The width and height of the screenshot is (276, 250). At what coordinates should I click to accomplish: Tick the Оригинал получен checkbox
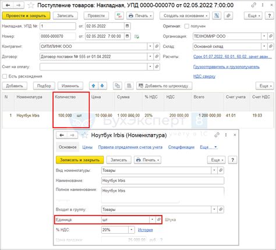186,26
